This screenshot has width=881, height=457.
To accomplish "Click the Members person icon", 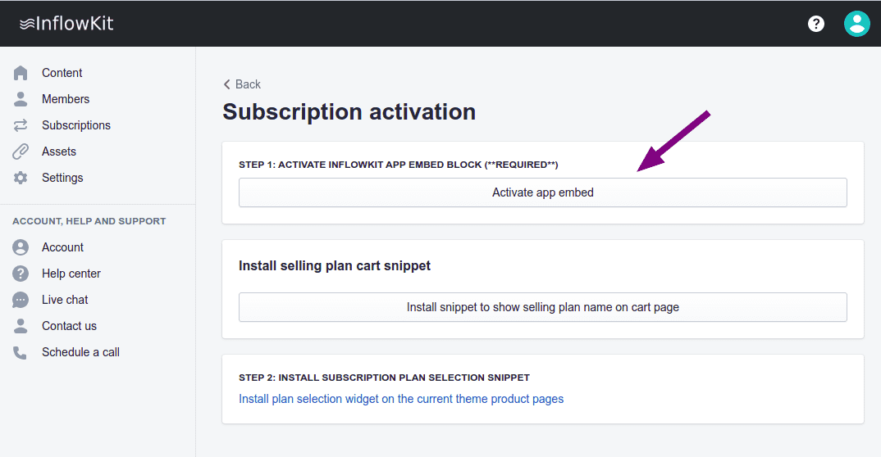I will (x=21, y=99).
